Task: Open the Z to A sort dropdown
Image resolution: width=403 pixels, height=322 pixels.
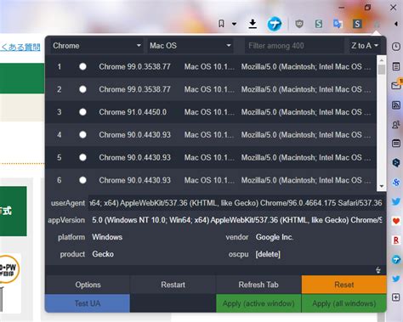Action: [365, 46]
